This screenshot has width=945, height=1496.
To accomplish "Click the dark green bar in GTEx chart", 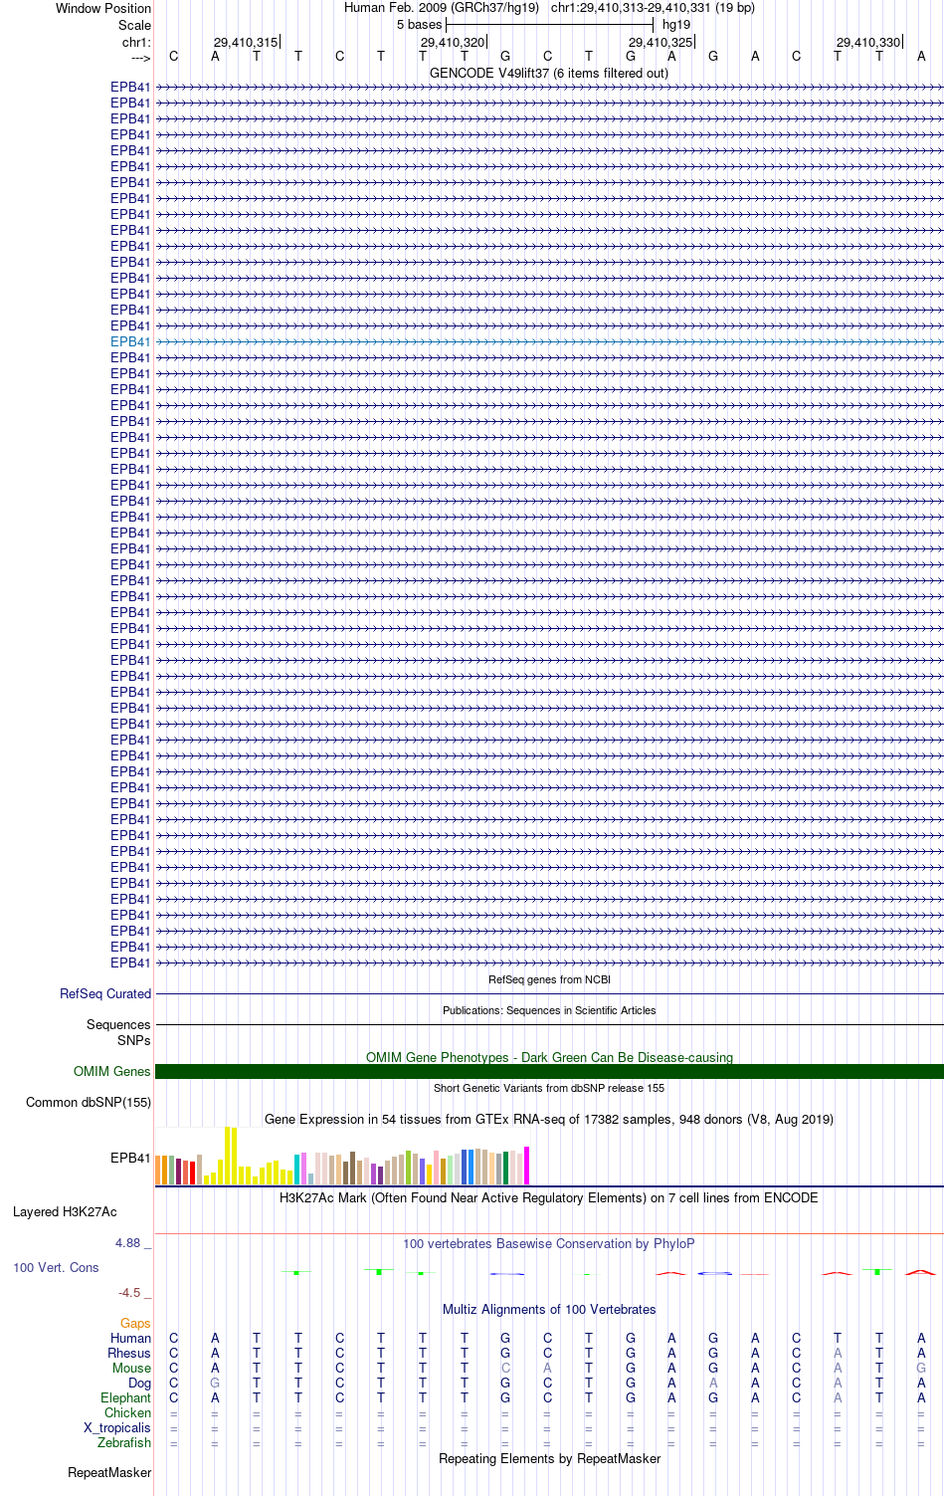I will pos(506,1168).
